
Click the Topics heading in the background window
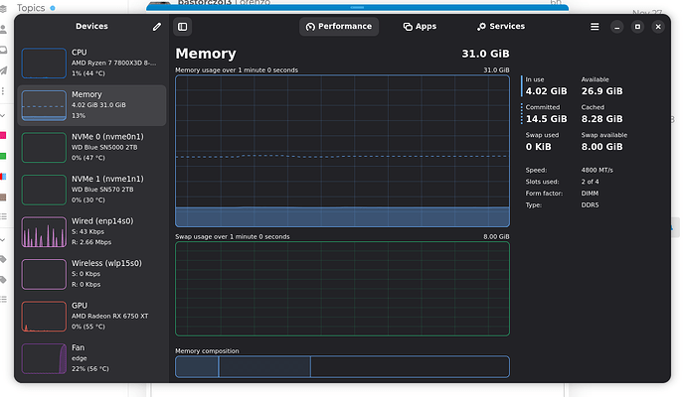(x=30, y=7)
